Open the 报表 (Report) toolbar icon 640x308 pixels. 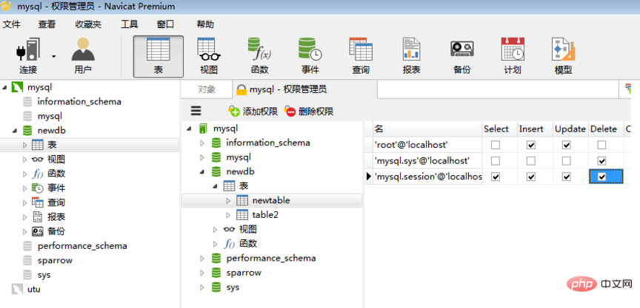(x=411, y=56)
